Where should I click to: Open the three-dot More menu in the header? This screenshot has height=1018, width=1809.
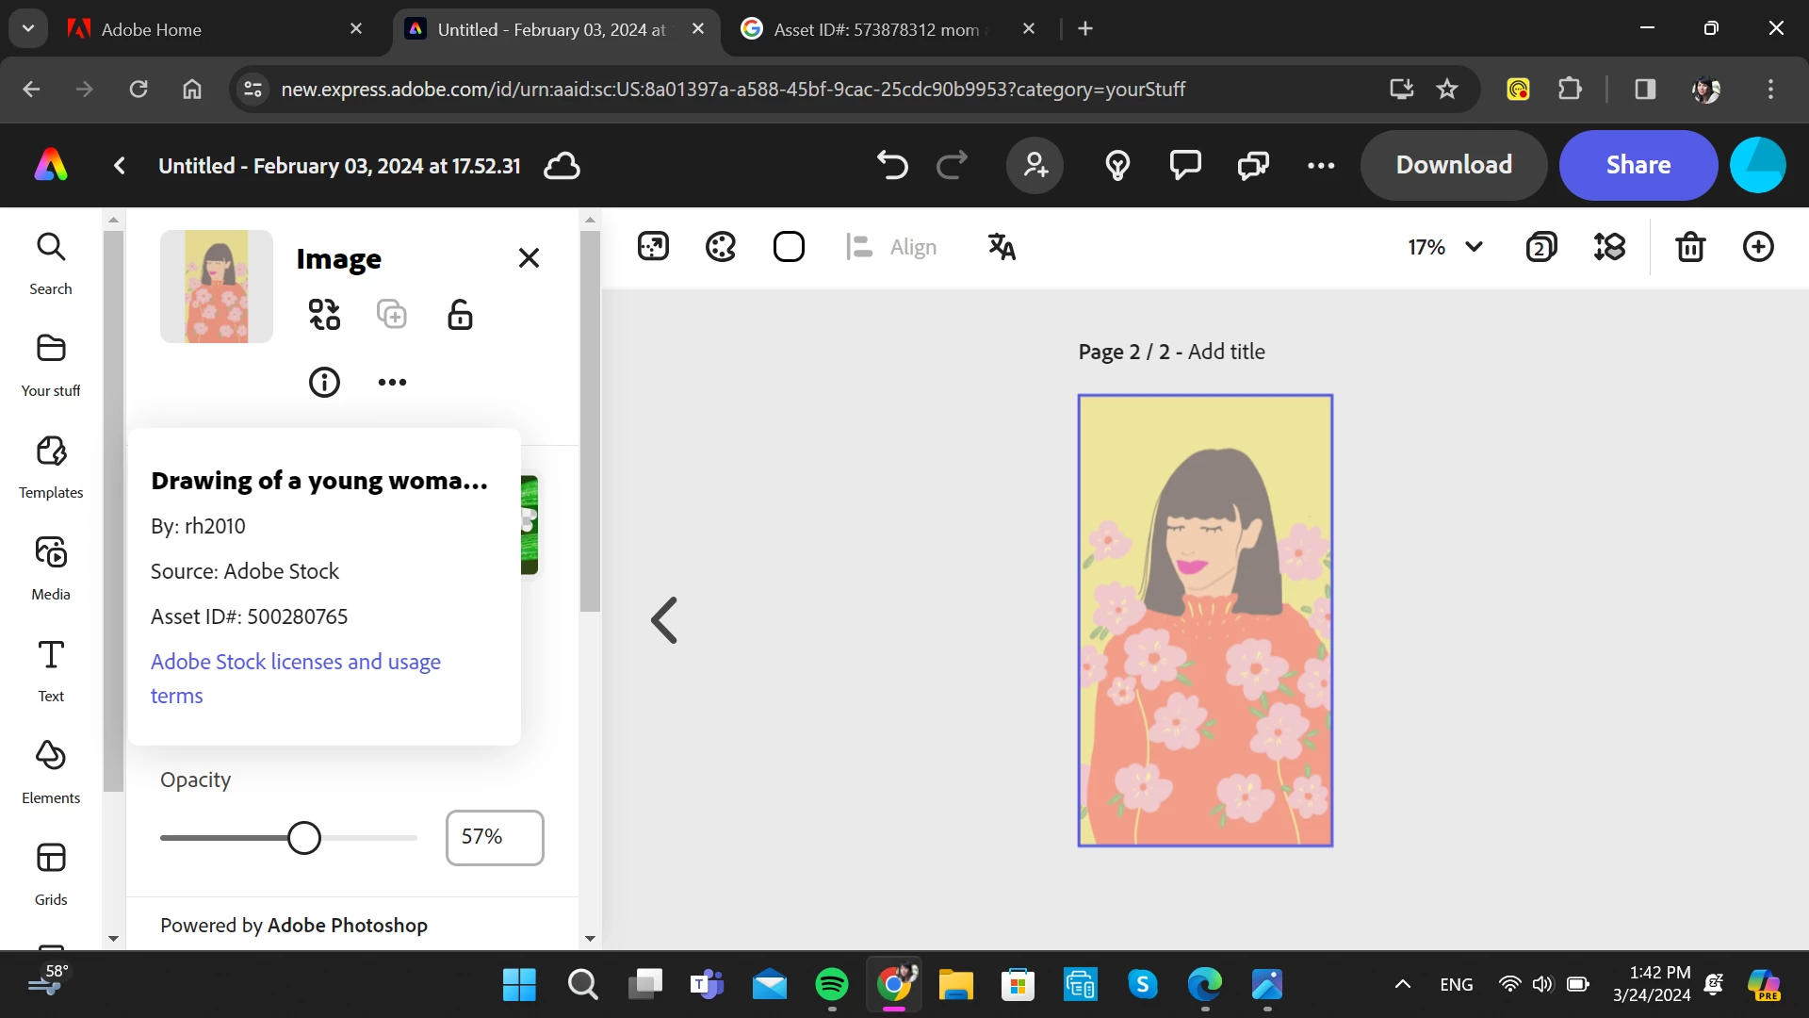click(1321, 165)
